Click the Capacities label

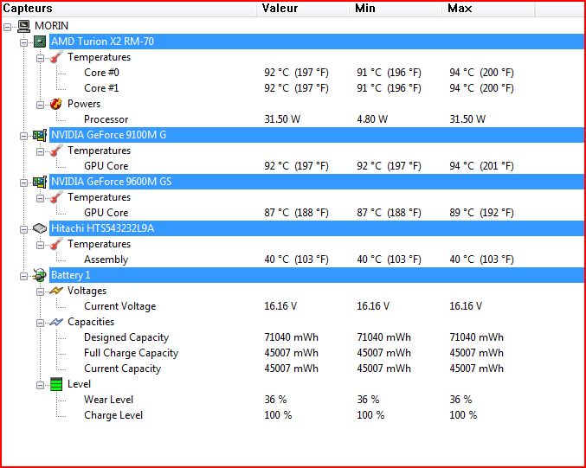point(91,322)
